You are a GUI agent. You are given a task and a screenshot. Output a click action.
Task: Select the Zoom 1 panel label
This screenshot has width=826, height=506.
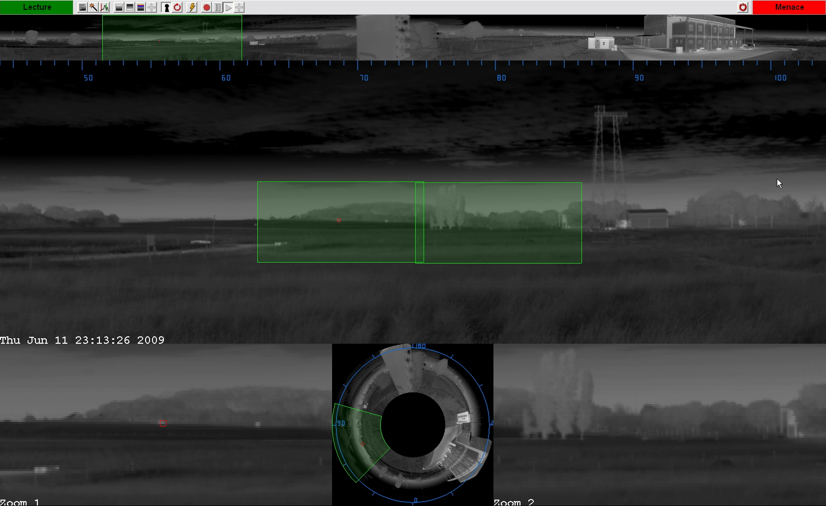point(20,502)
